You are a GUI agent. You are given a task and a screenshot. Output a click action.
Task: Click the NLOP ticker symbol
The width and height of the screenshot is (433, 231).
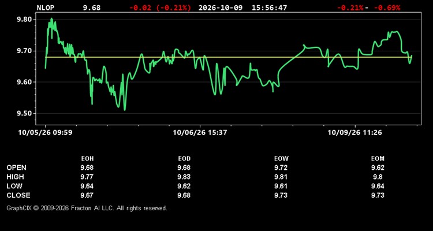tap(46, 8)
